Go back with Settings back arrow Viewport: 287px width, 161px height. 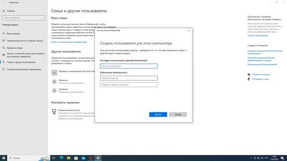click(3, 3)
